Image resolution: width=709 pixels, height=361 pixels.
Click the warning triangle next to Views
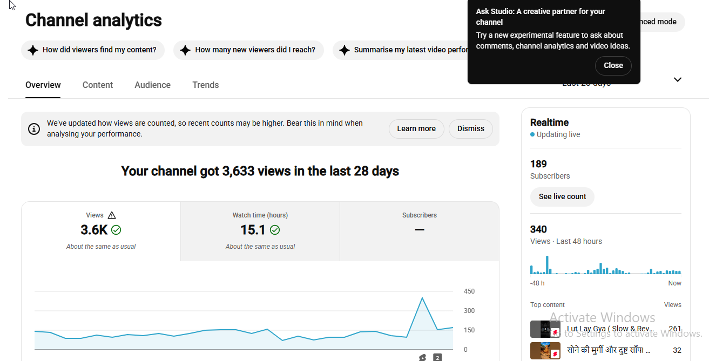112,215
